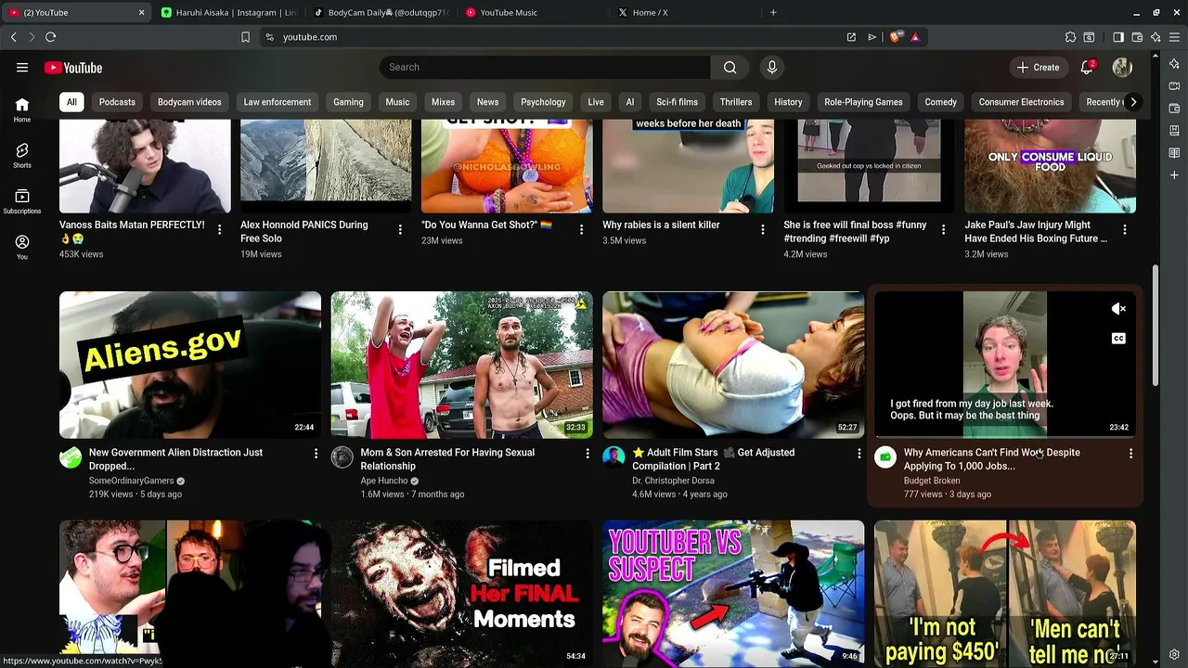Open Budget Broken channel link
1188x668 pixels.
(x=932, y=481)
